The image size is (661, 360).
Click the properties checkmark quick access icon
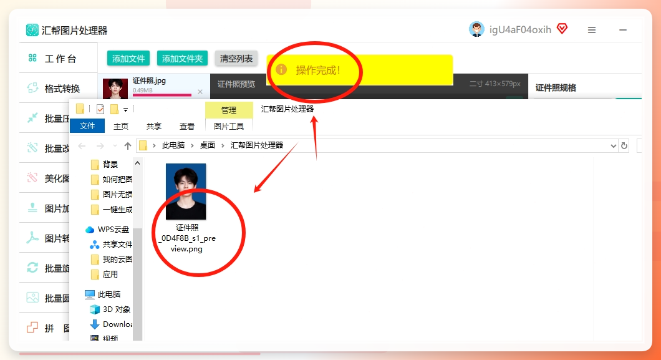(x=100, y=109)
